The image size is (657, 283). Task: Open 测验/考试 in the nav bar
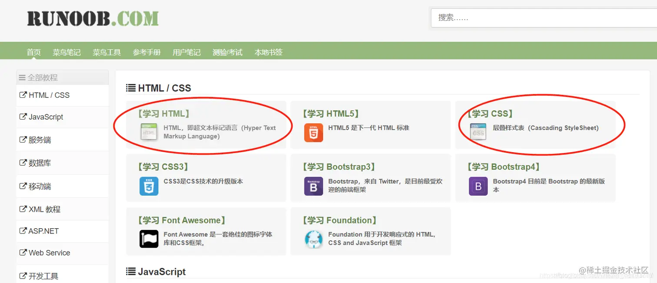pos(227,52)
